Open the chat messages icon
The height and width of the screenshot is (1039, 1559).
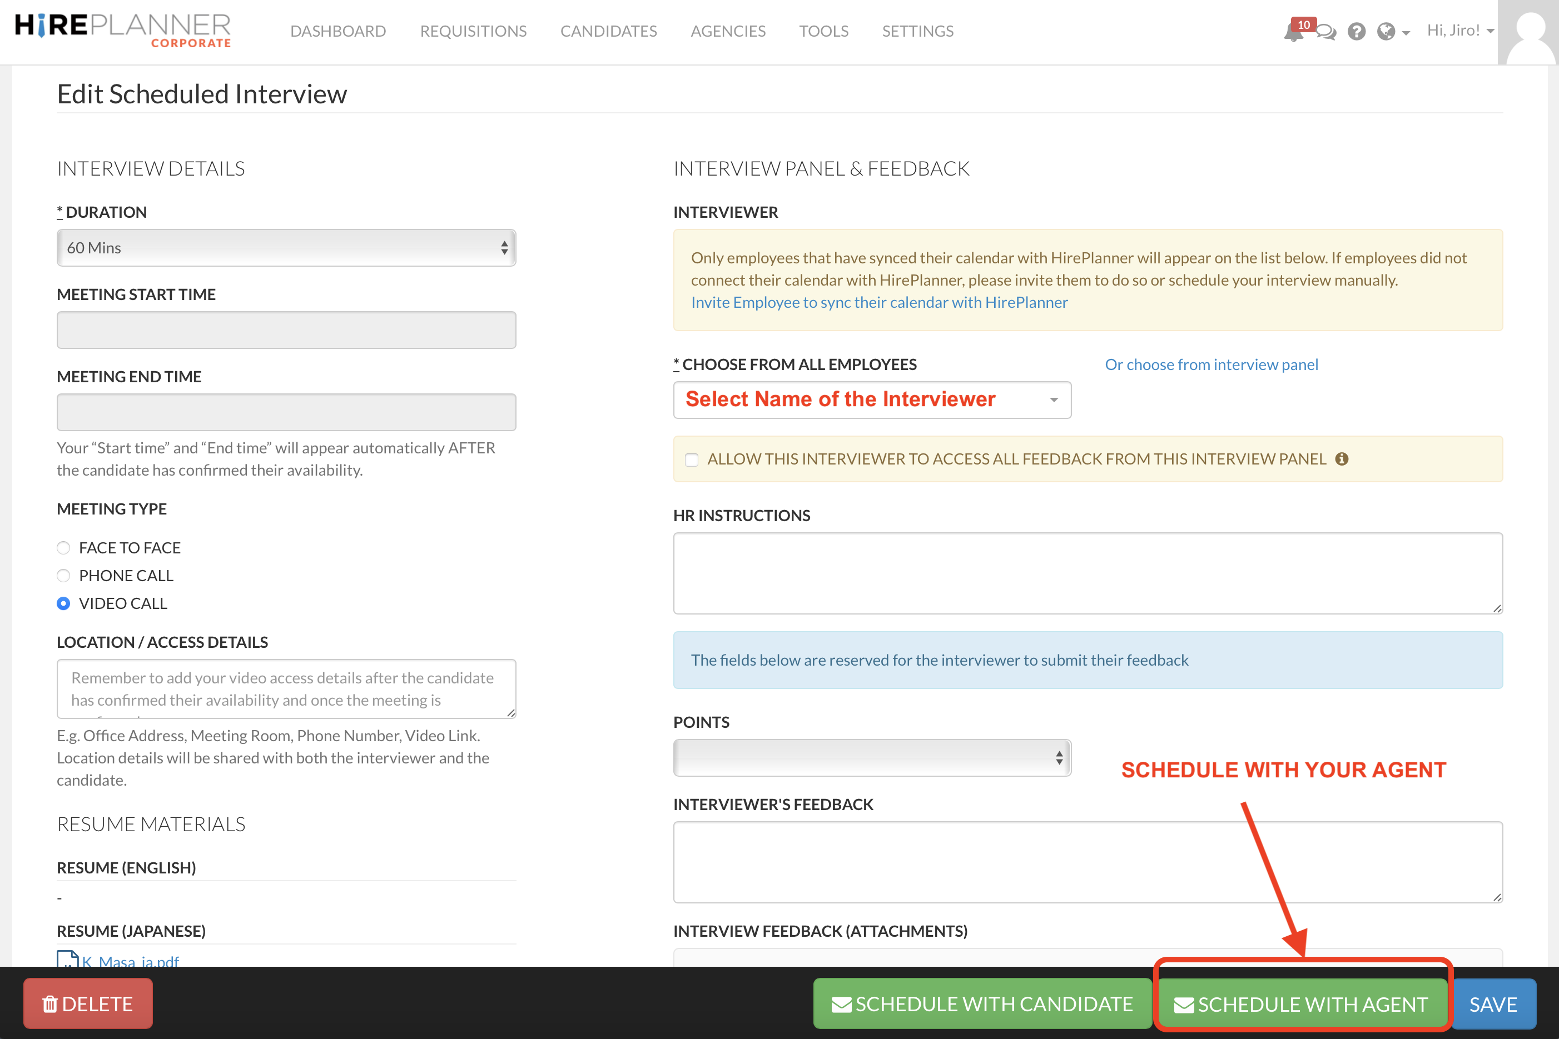(x=1325, y=32)
